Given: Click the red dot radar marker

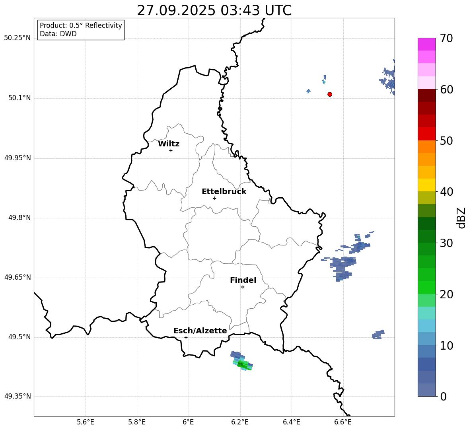Looking at the screenshot, I should coord(330,94).
